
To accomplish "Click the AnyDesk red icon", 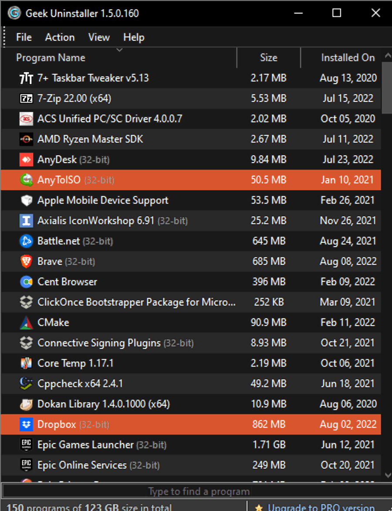I will pos(26,160).
